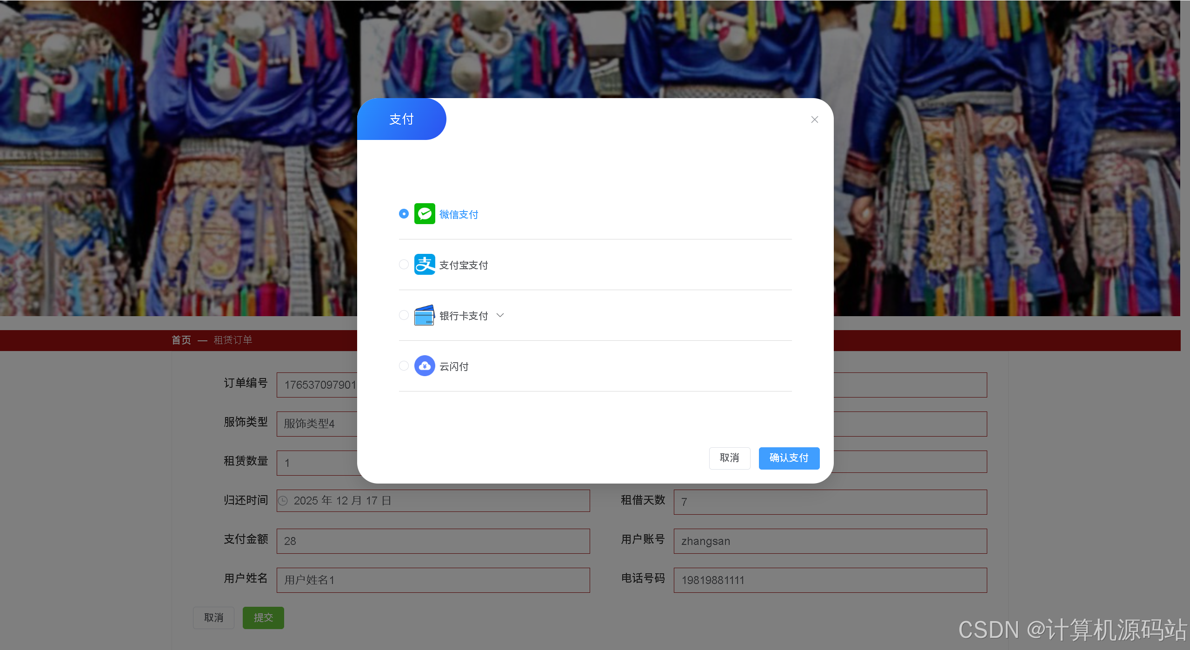Image resolution: width=1190 pixels, height=650 pixels.
Task: Click 取消 button below the order form
Action: pos(213,617)
